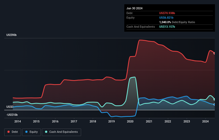
Task: Toggle the Debt legend button
Action: click(13, 132)
